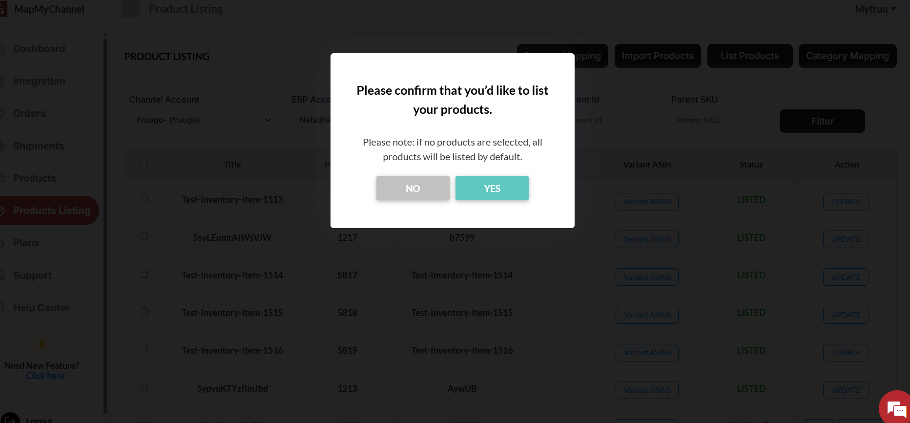
Task: Click UPDATE for Test-Inventory-Item-1514 row
Action: point(845,277)
